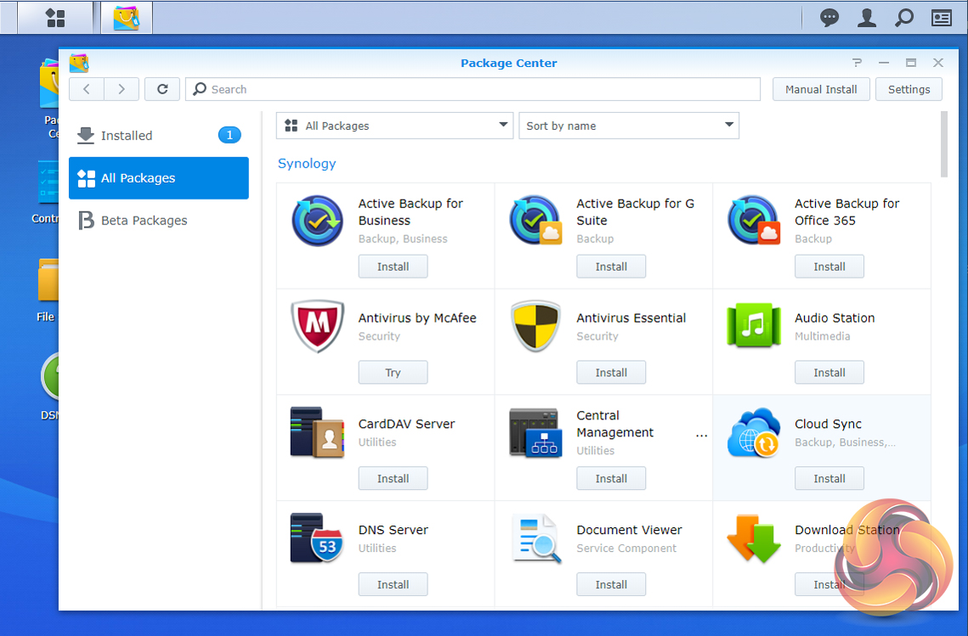This screenshot has width=968, height=636.
Task: Expand the truncated Central Management ellipsis
Action: (x=701, y=434)
